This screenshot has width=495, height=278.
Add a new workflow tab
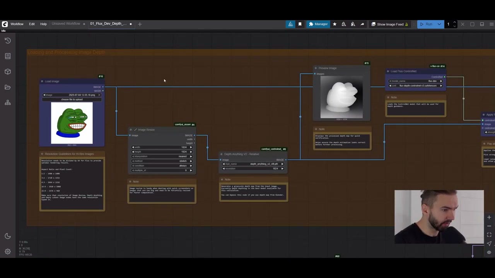(x=140, y=24)
